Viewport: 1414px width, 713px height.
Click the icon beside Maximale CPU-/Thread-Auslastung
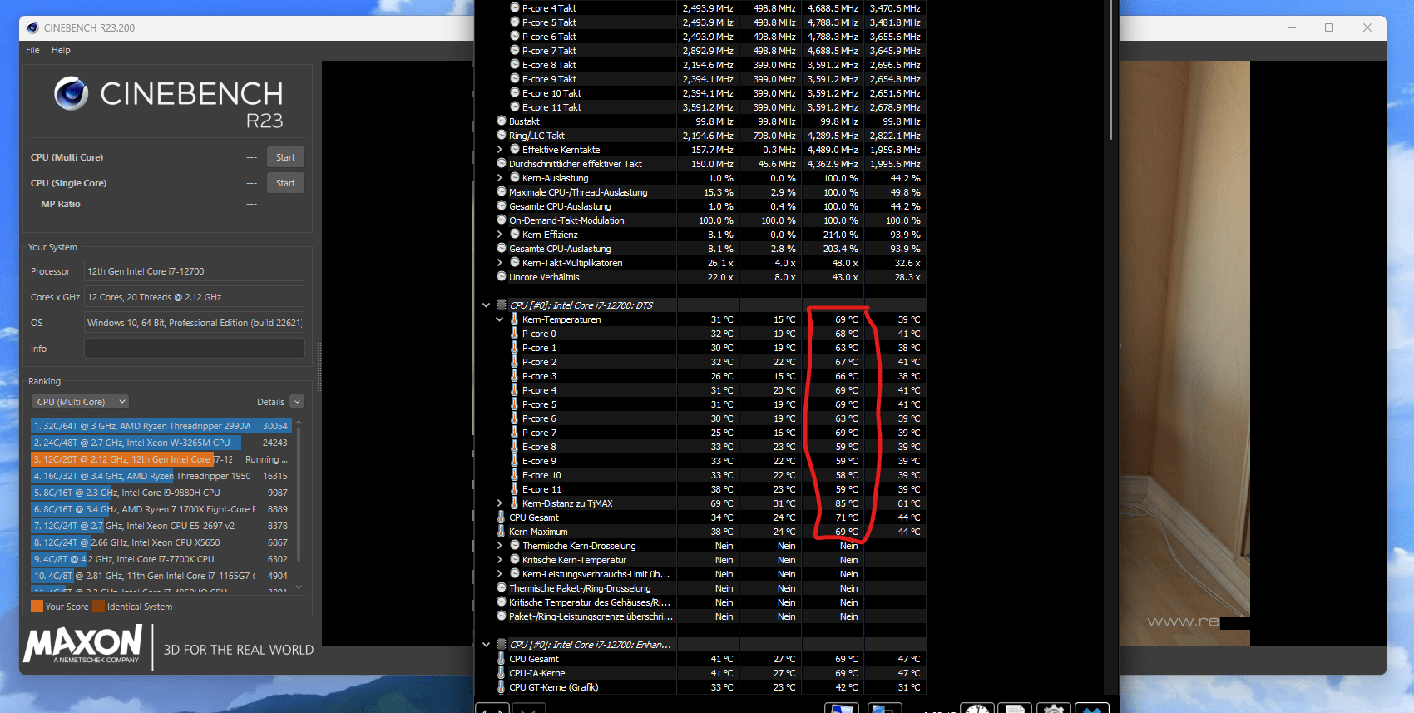click(x=502, y=191)
